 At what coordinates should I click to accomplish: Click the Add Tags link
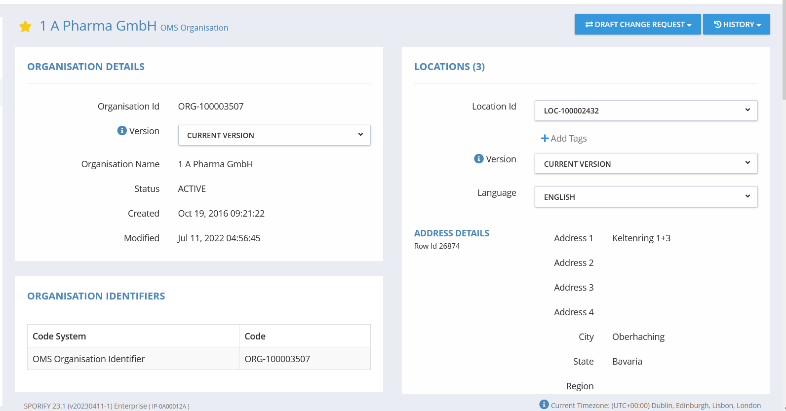[x=568, y=139]
